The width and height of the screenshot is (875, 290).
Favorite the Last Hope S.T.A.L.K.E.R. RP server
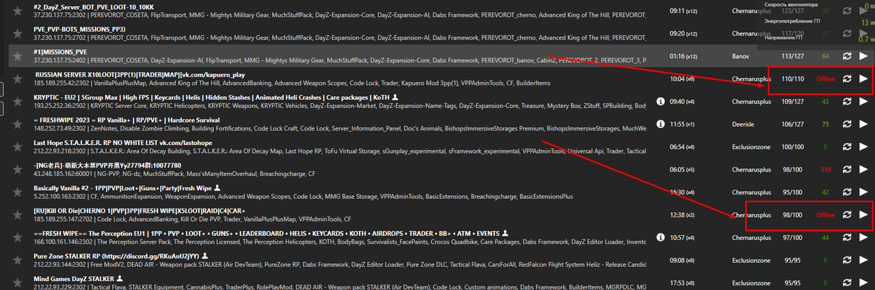[18, 146]
